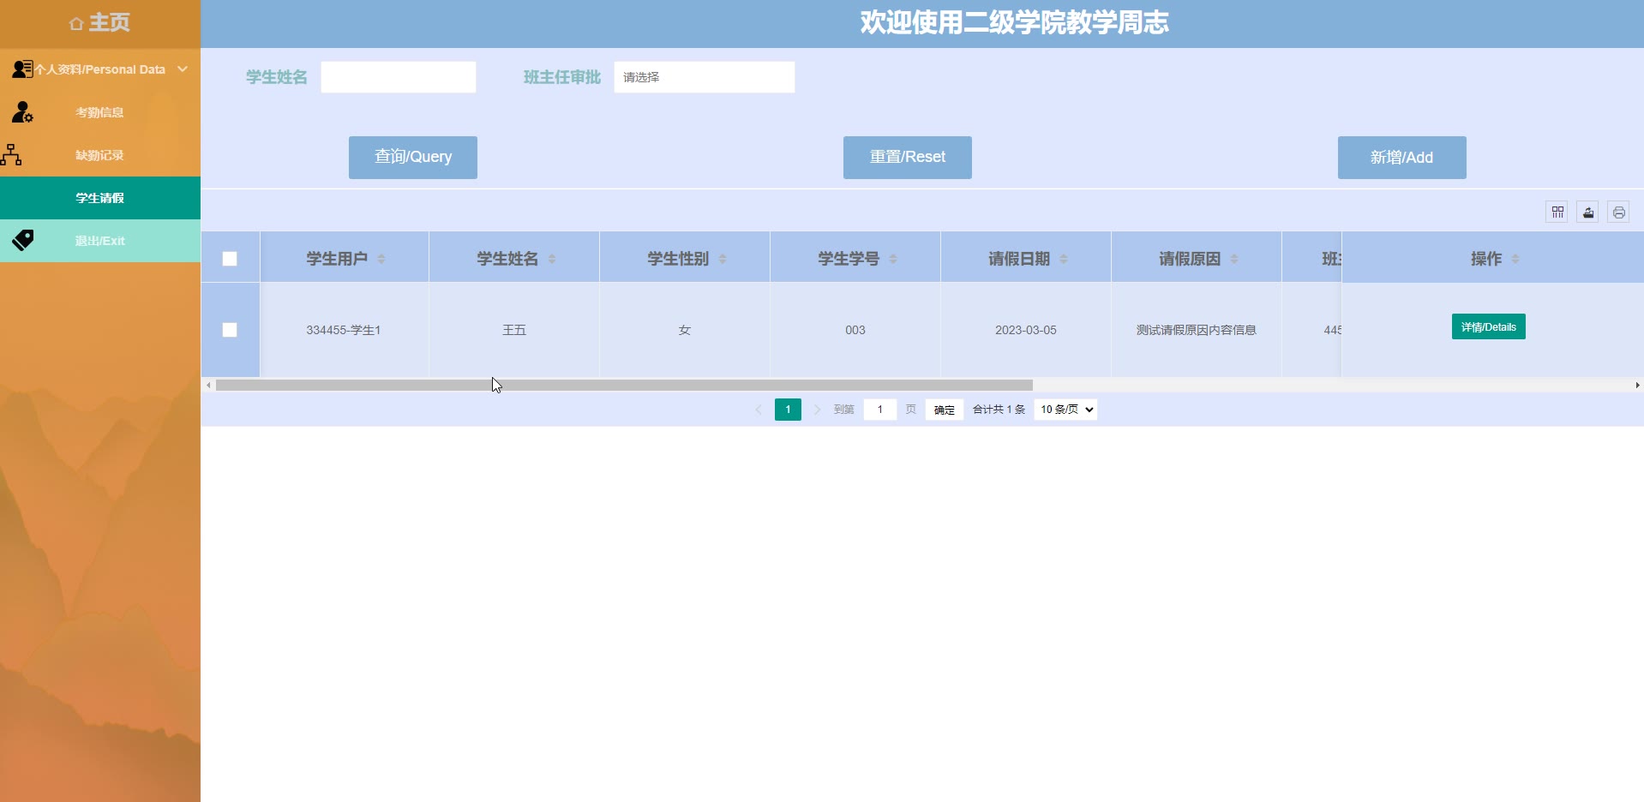Click the student number cell 003
Viewport: 1644px width, 802px height.
[855, 330]
